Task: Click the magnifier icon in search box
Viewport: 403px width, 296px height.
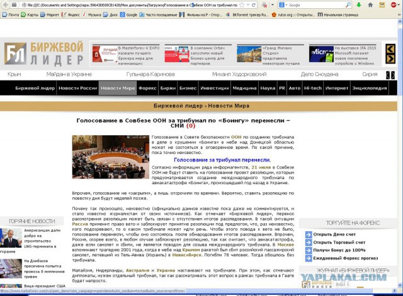Action: click(348, 5)
